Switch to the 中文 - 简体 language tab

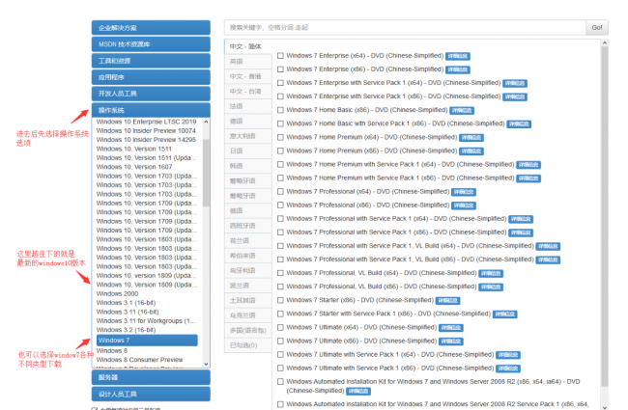click(248, 46)
